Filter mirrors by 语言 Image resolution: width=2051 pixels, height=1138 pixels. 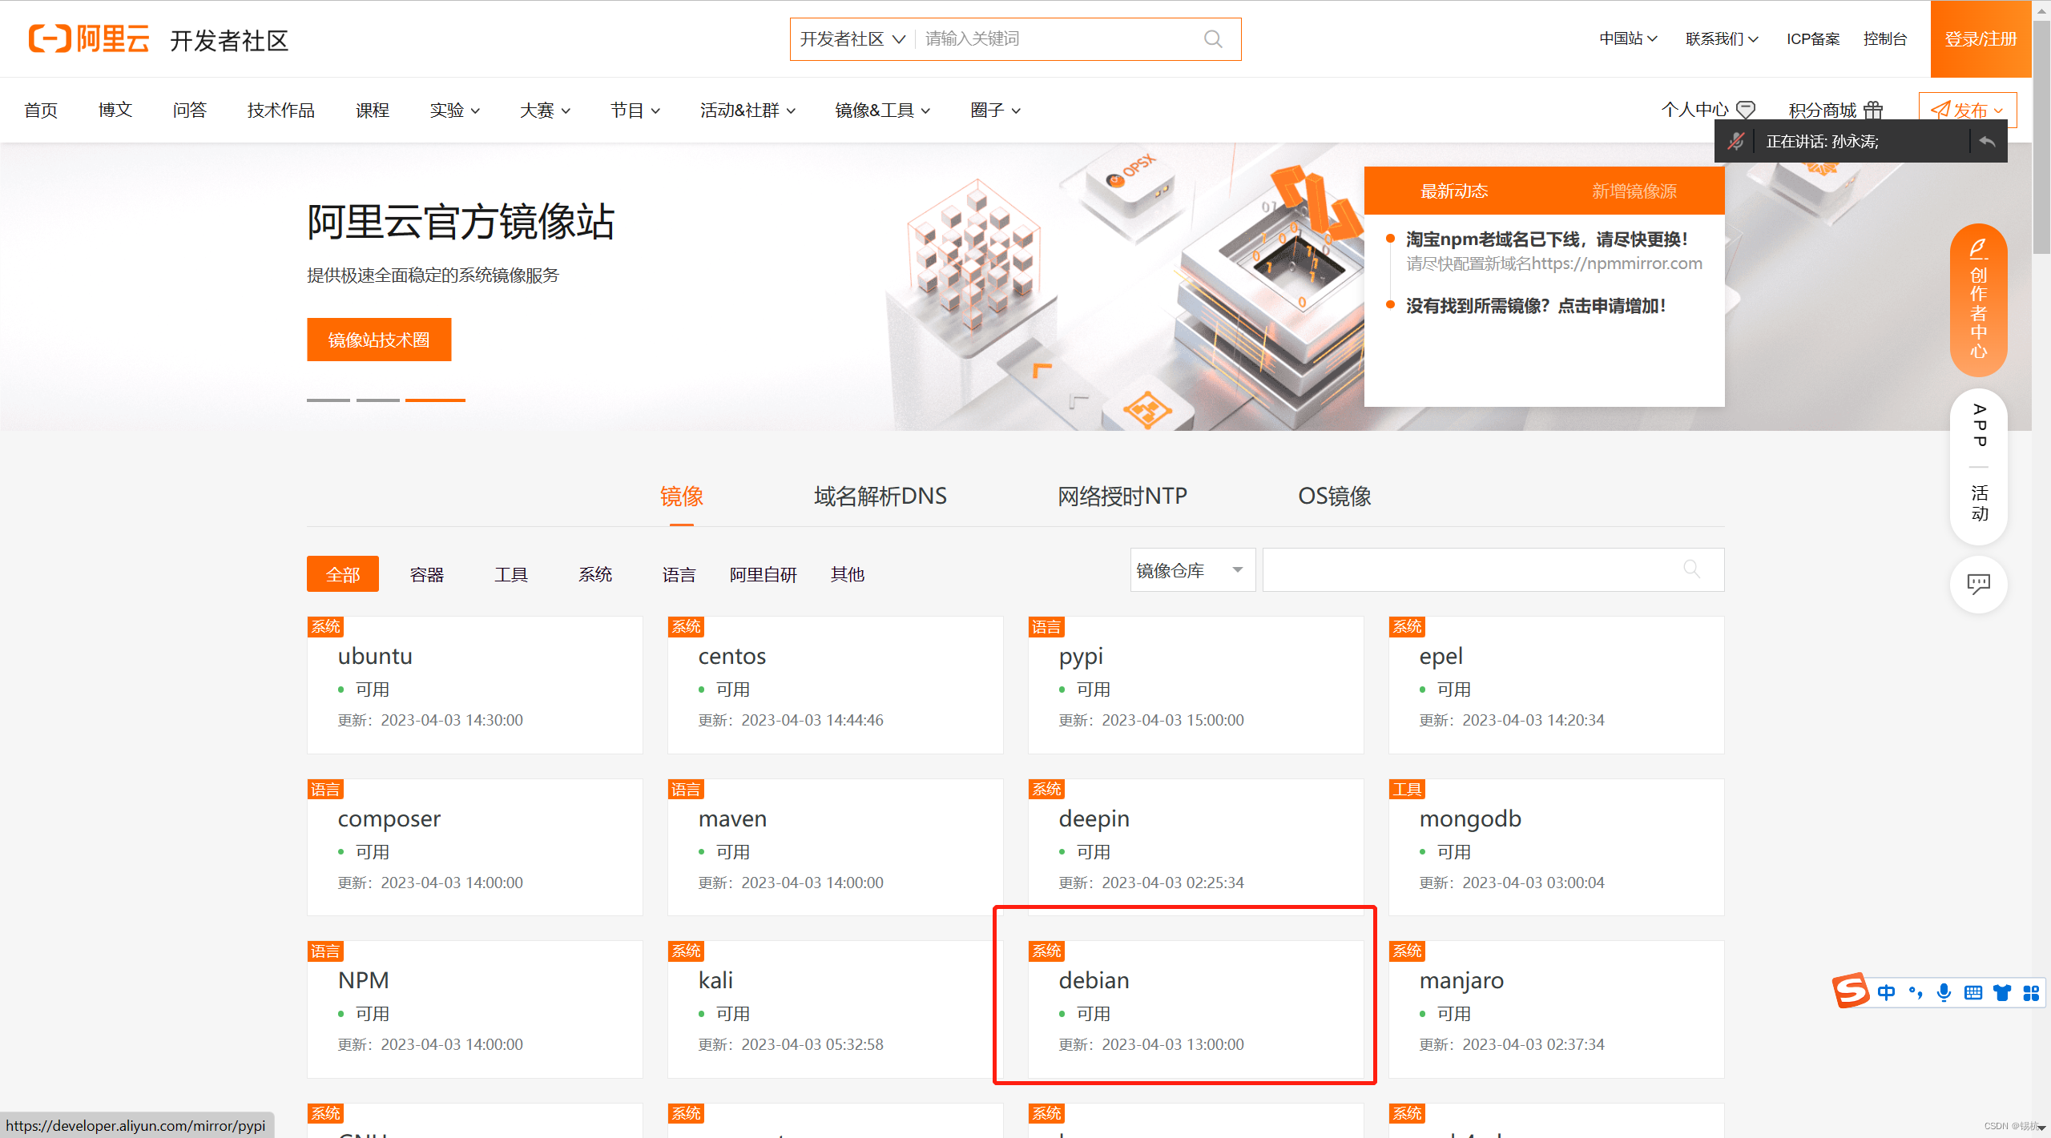click(x=679, y=573)
